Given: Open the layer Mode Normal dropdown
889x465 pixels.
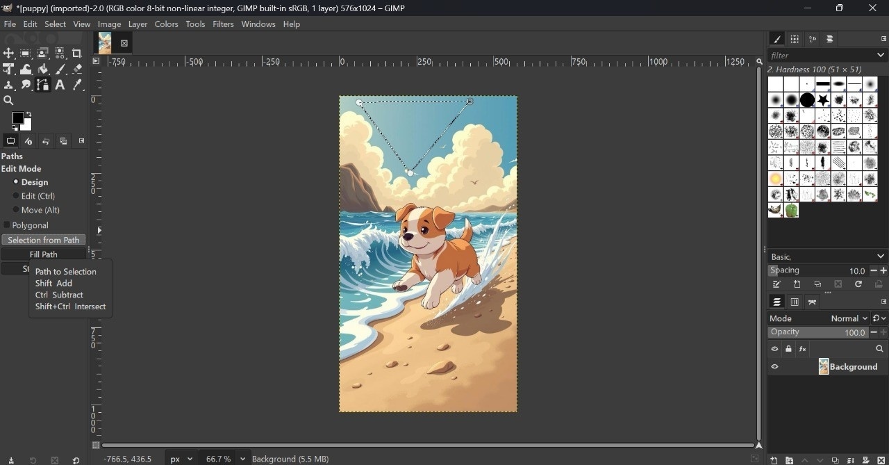Looking at the screenshot, I should coord(818,318).
